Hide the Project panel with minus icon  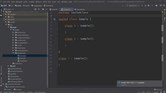(46, 9)
